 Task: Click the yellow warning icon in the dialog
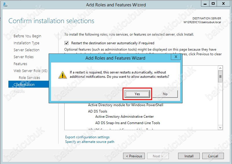pyautogui.click(x=63, y=74)
